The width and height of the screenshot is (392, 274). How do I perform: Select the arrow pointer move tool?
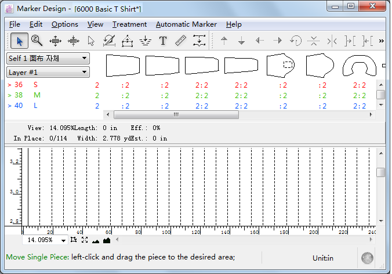[x=19, y=41]
